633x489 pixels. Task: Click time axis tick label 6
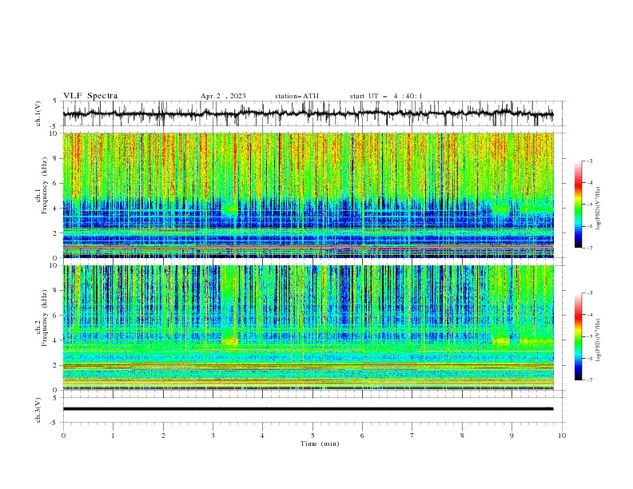(x=362, y=435)
